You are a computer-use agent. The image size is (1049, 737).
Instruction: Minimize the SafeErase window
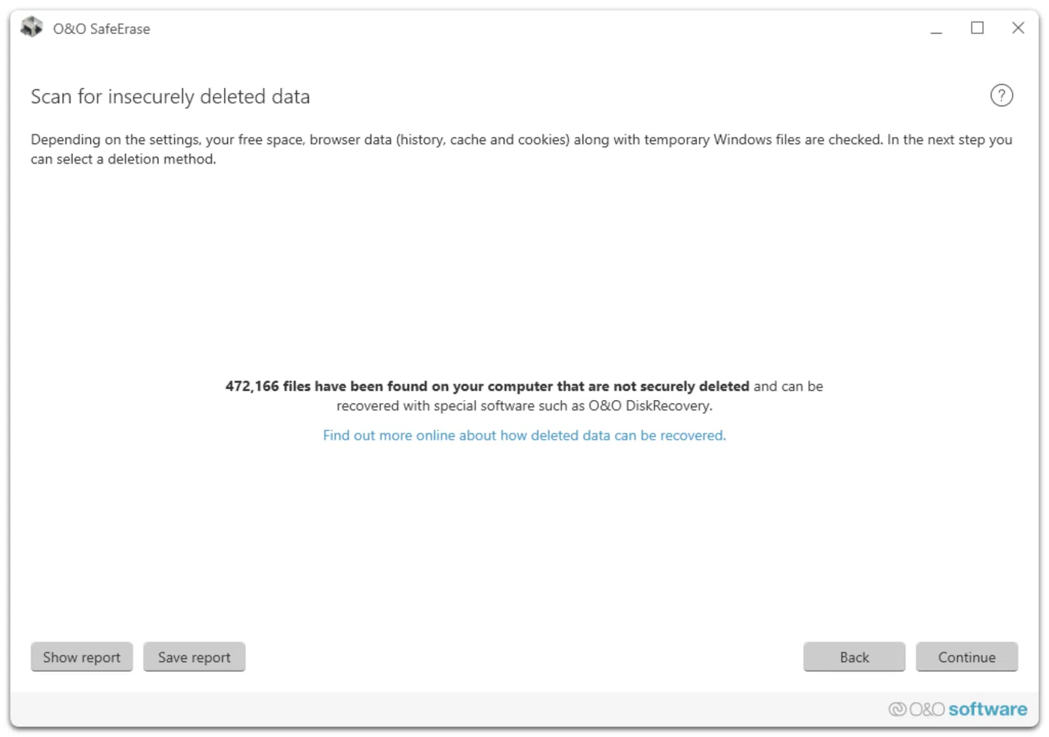[x=936, y=29]
